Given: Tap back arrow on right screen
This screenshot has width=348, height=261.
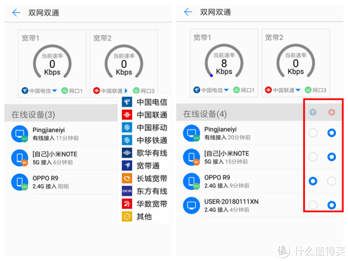Looking at the screenshot, I should click(188, 12).
